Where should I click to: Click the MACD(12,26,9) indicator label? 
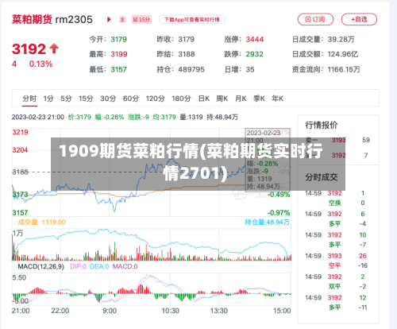[x=40, y=266]
